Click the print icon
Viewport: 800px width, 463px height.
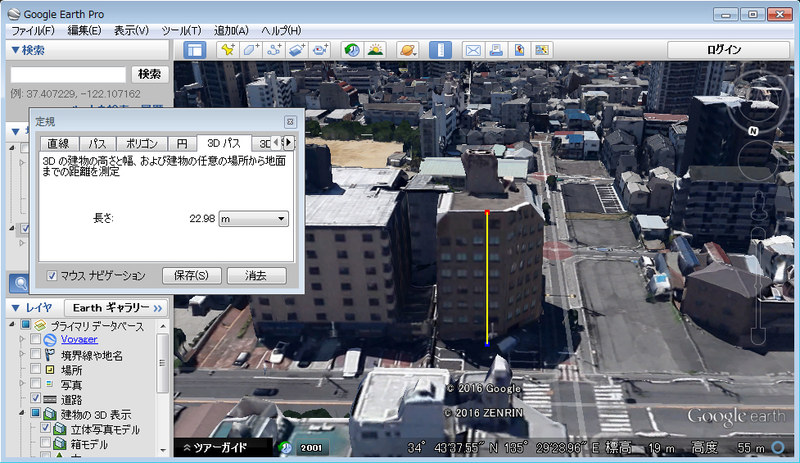(496, 50)
